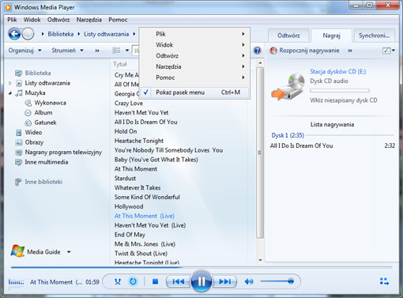Image resolution: width=403 pixels, height=298 pixels.
Task: Click Rozpocznij nagrywanie to start burning
Action: (309, 51)
